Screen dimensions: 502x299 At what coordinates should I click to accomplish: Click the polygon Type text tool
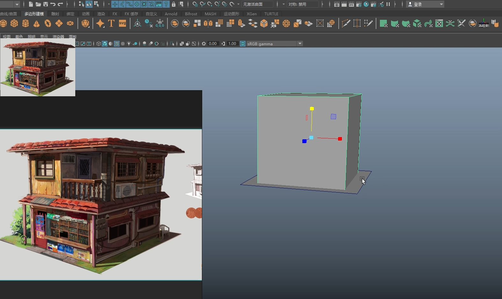(x=111, y=23)
